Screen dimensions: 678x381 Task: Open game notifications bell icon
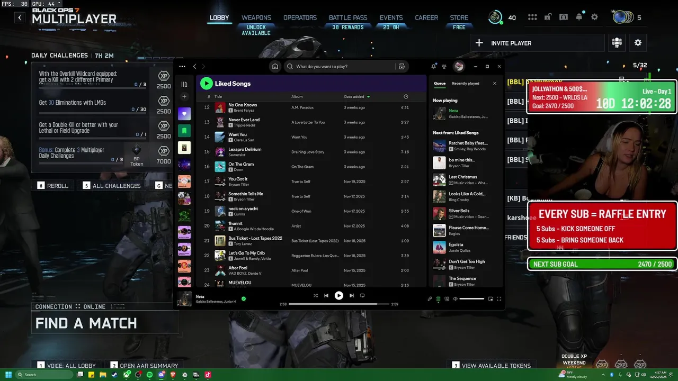tap(579, 17)
